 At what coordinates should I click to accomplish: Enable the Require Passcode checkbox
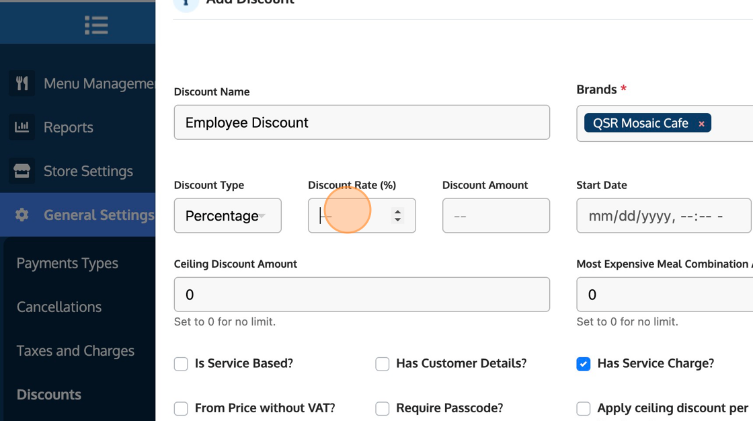383,408
